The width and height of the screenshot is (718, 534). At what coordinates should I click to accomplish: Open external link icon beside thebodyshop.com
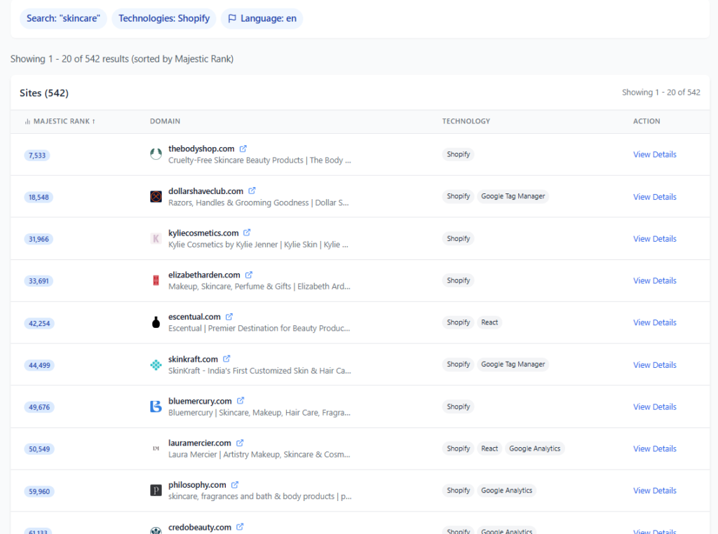(243, 149)
